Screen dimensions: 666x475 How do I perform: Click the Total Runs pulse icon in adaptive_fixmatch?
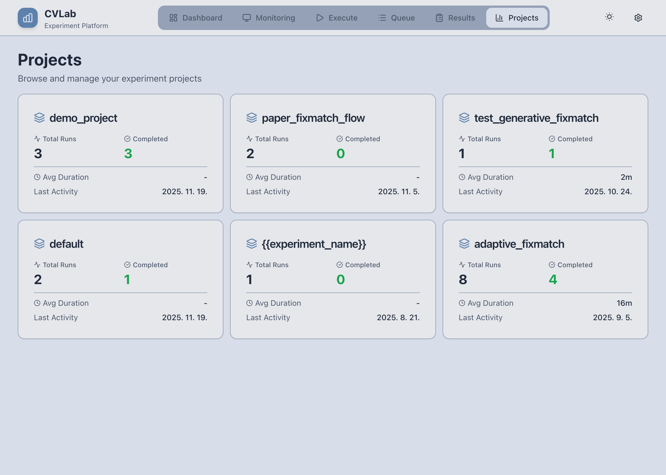pos(462,265)
